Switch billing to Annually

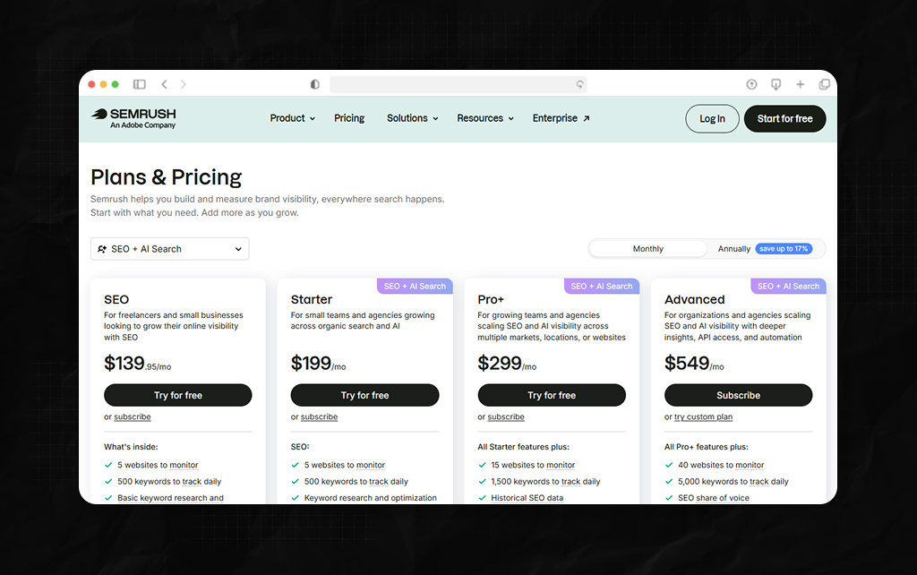[x=734, y=249]
